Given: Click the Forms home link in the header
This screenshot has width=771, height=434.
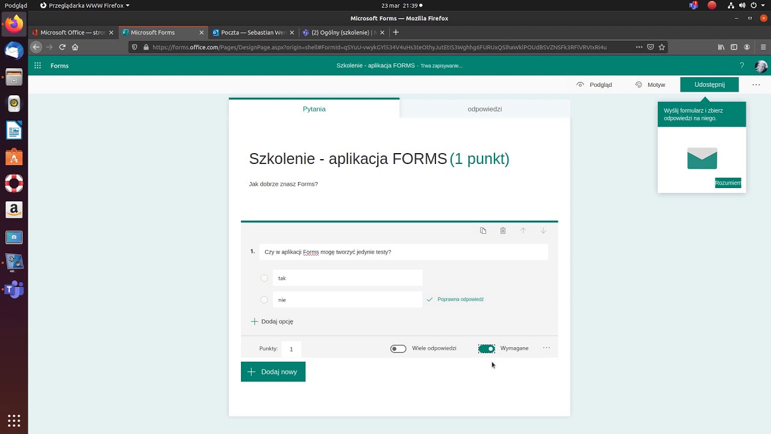Looking at the screenshot, I should 59,66.
